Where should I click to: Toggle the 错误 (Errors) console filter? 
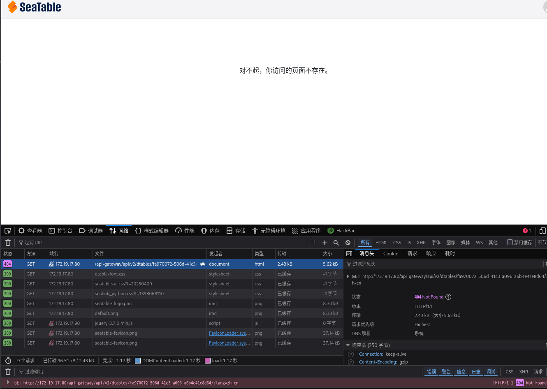(431, 372)
